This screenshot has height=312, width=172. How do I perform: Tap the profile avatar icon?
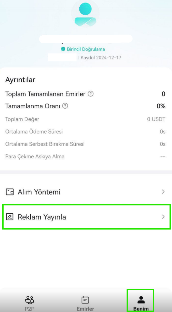(x=85, y=14)
